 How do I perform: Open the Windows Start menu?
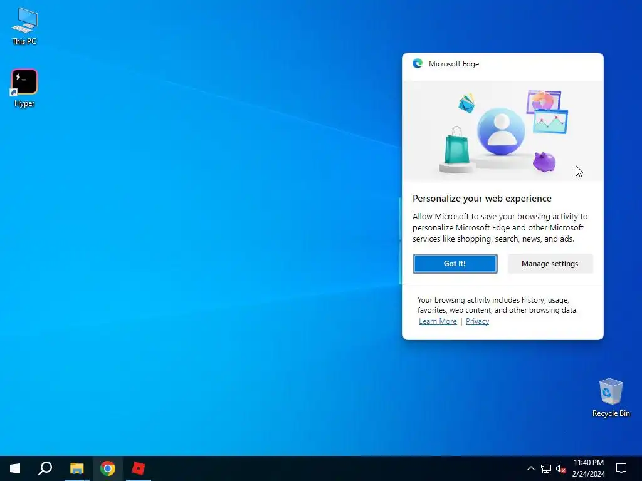[15, 468]
